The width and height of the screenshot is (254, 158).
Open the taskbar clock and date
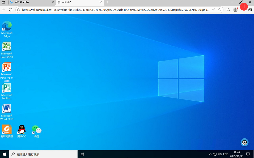coord(236,154)
